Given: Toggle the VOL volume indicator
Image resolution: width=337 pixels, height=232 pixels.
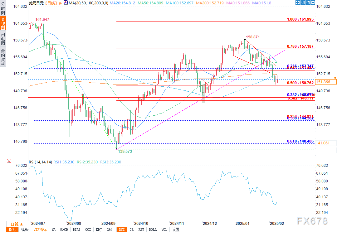Looking at the screenshot, I should 164,230.
